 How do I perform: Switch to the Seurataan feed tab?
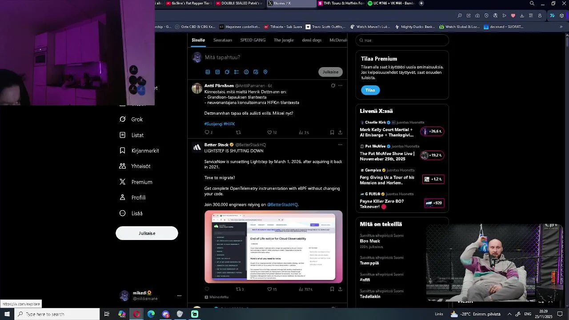[223, 40]
